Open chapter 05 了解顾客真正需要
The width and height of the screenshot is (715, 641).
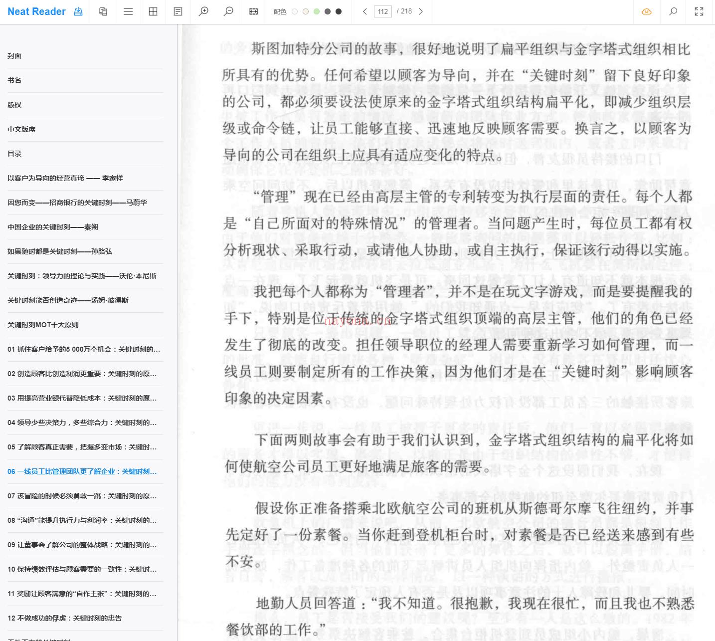tap(85, 447)
